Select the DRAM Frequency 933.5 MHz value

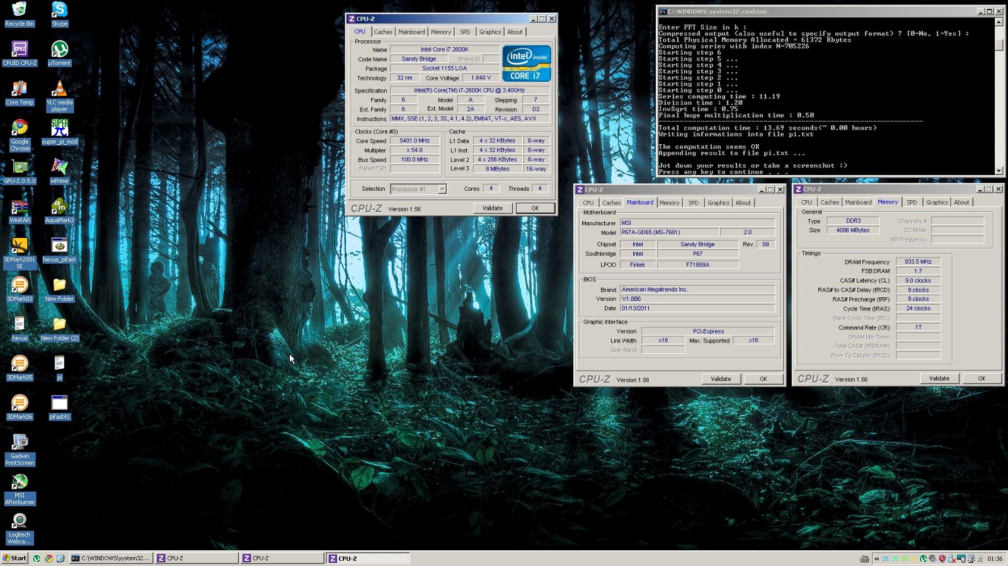(x=918, y=262)
